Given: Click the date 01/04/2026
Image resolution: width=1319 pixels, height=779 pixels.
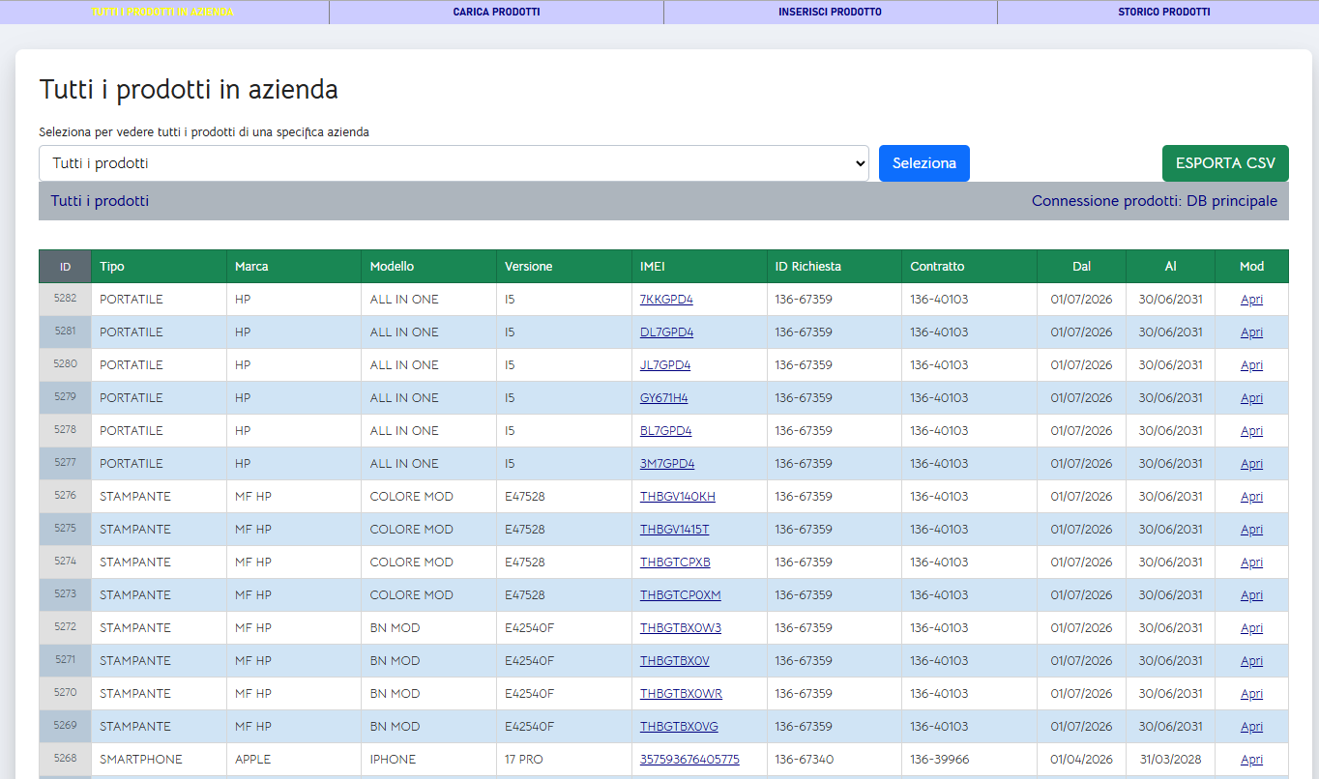Looking at the screenshot, I should pyautogui.click(x=1081, y=760).
